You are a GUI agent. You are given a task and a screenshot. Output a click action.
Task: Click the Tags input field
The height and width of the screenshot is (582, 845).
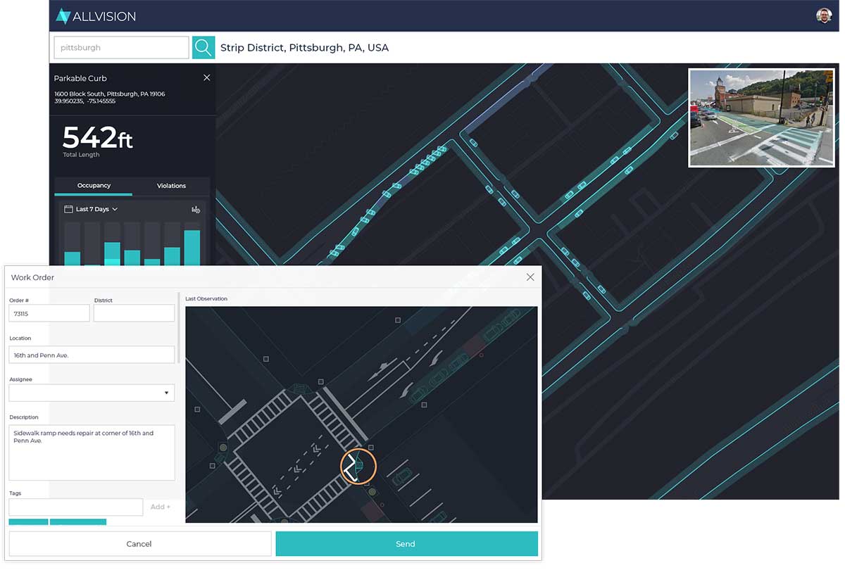pyautogui.click(x=76, y=507)
